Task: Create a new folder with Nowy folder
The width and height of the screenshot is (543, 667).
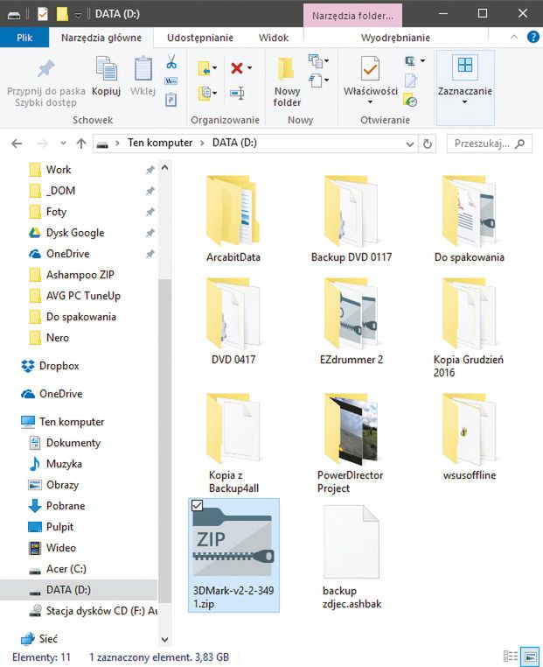Action: 287,81
